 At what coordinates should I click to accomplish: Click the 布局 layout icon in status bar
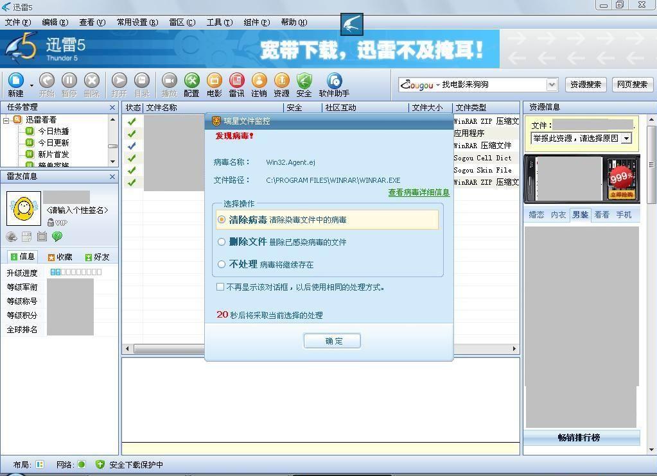coord(40,464)
